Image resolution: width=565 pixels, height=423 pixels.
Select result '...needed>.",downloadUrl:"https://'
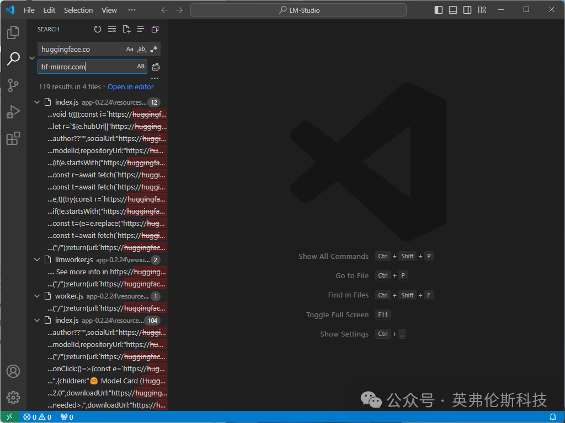[107, 405]
